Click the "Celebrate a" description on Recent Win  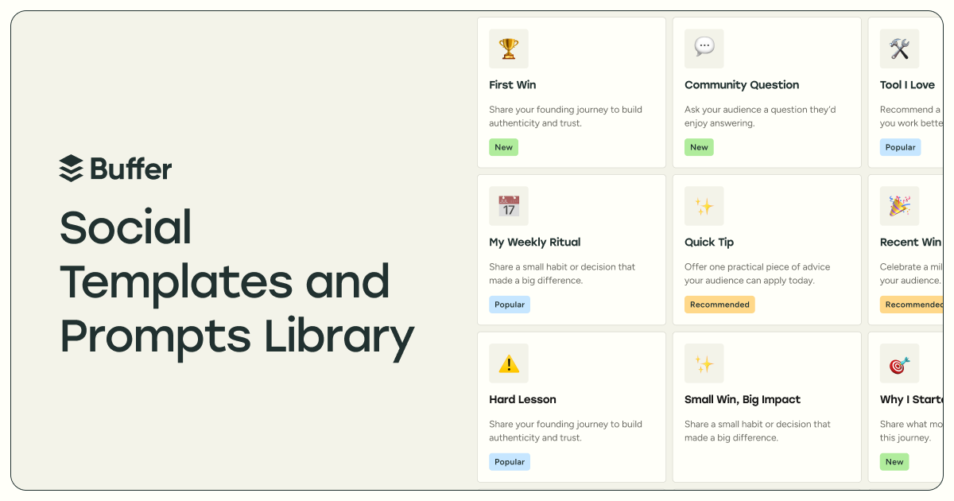pos(911,274)
